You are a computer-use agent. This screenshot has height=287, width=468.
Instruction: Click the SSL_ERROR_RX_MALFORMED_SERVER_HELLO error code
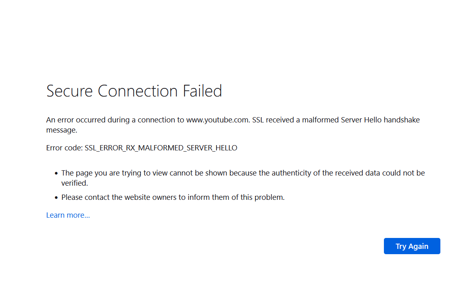(x=161, y=148)
